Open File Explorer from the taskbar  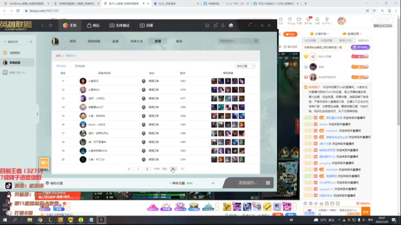(x=30, y=220)
